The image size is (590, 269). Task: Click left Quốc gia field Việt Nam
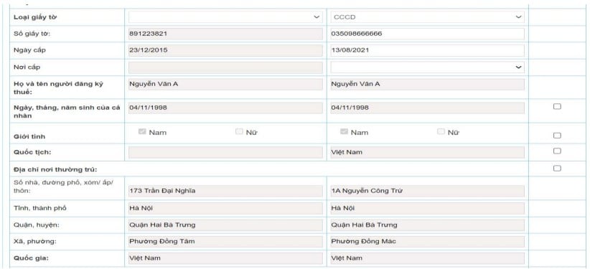click(x=225, y=258)
